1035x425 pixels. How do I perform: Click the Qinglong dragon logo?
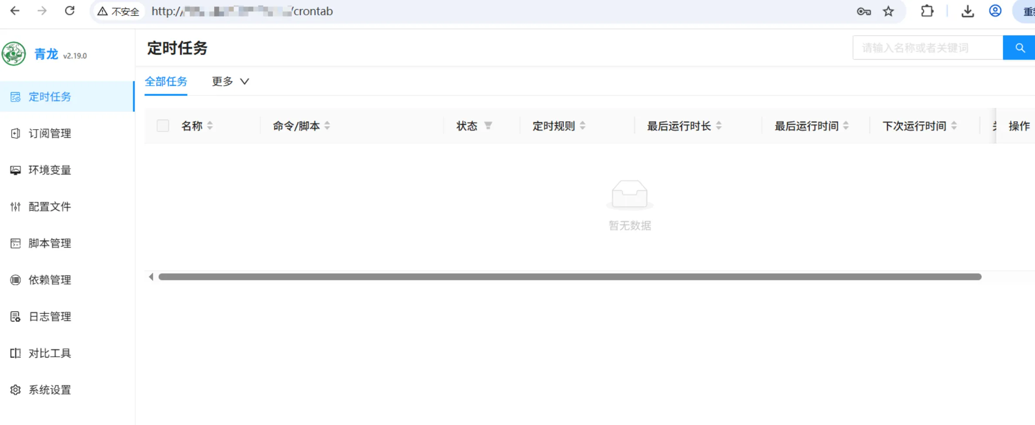[14, 54]
